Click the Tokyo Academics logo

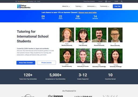pyautogui.click(x=24, y=6)
